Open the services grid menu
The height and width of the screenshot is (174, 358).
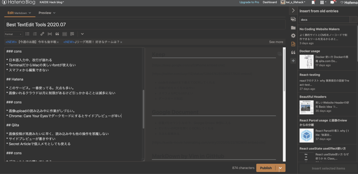pyautogui.click(x=322, y=2)
